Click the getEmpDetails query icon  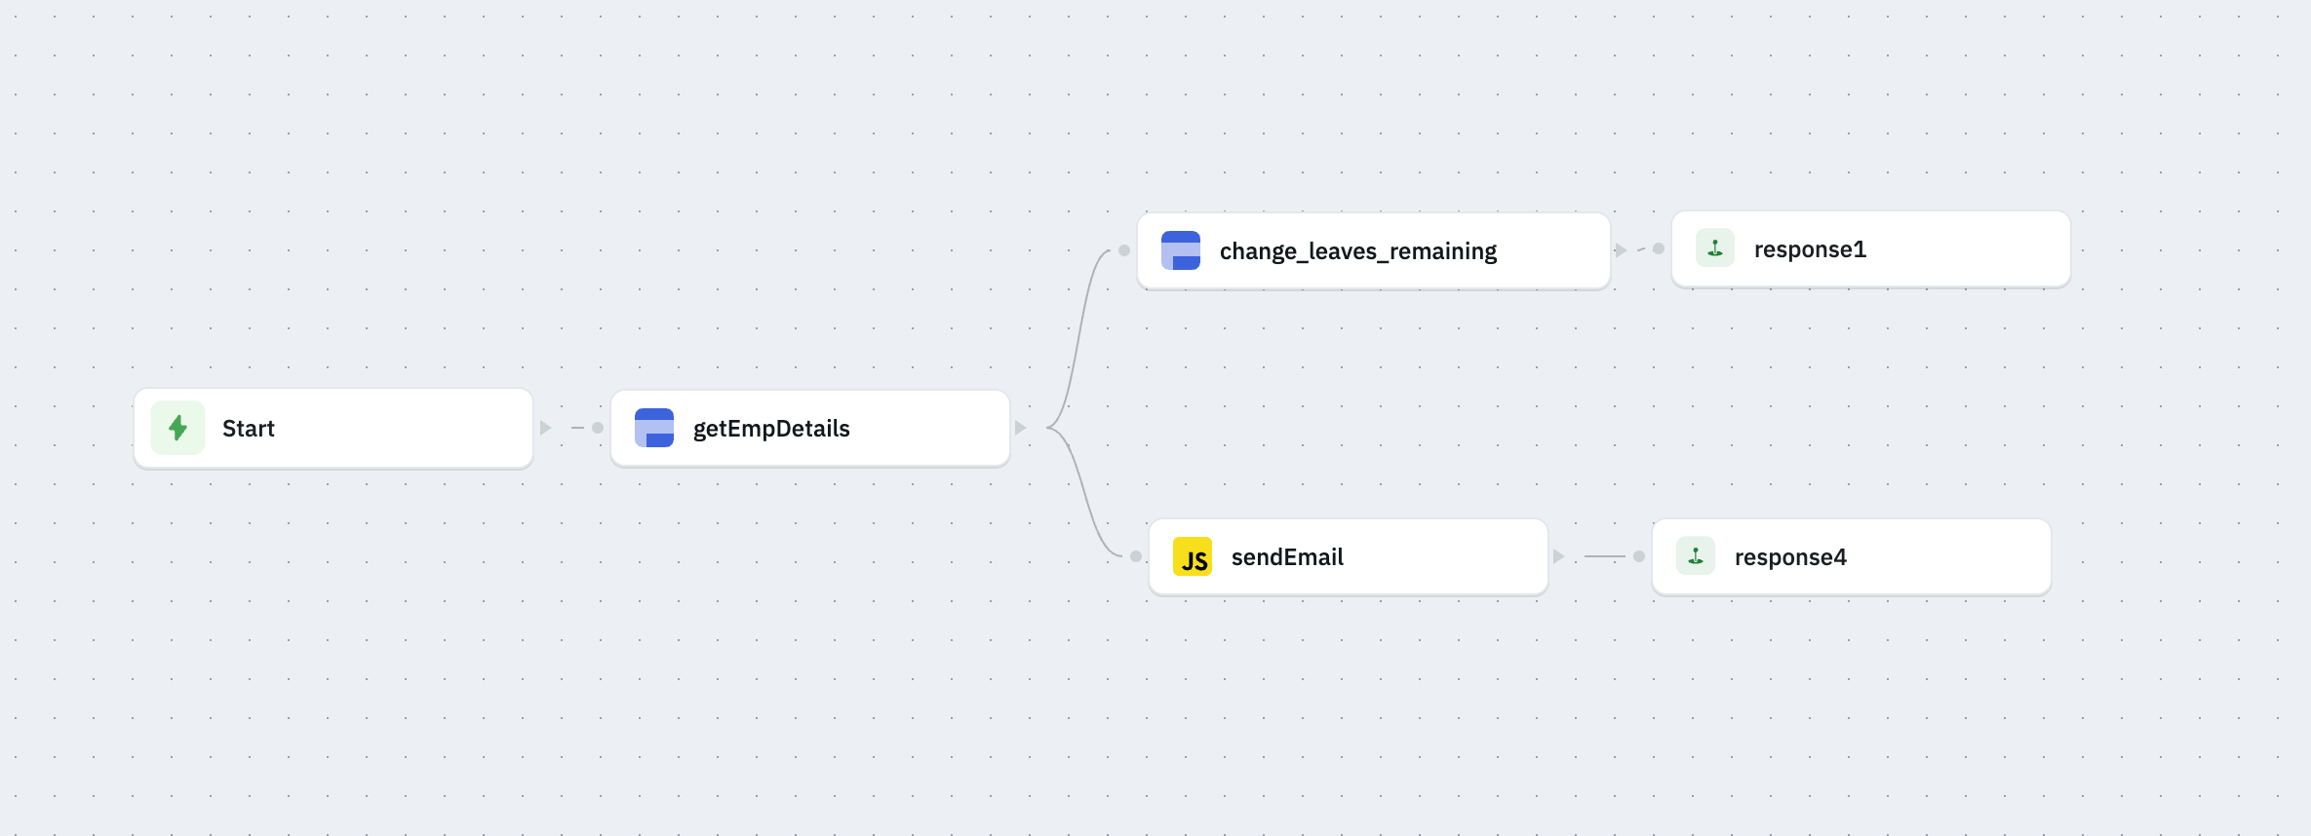coord(653,428)
